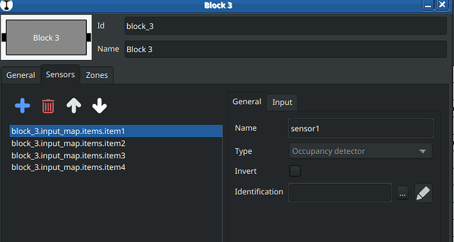
Task: Click the empty Identification input field
Action: pos(340,192)
